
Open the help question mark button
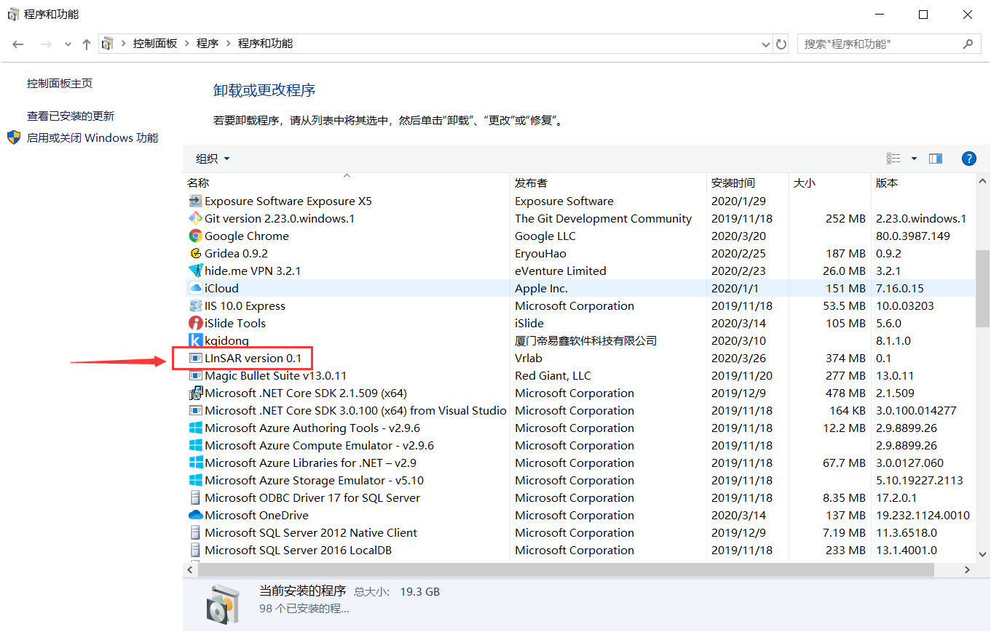(968, 159)
